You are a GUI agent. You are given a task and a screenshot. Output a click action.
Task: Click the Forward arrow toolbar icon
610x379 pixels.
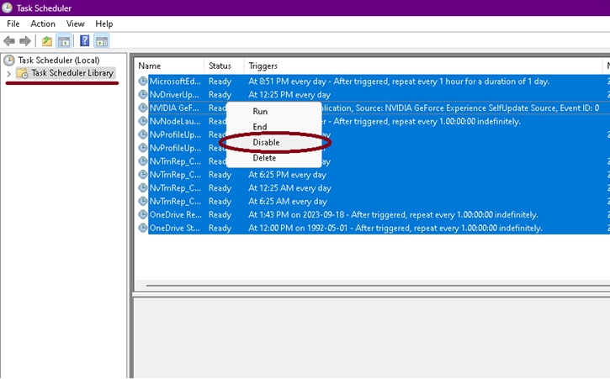coord(25,41)
